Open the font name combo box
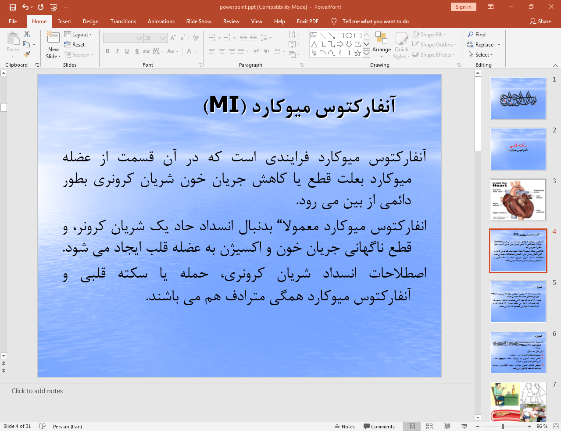This screenshot has height=431, width=561. coord(123,38)
